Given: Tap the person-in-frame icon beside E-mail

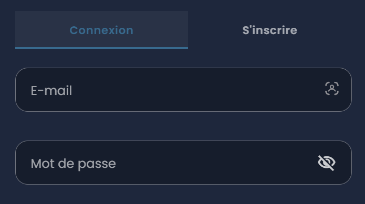Looking at the screenshot, I should tap(332, 88).
